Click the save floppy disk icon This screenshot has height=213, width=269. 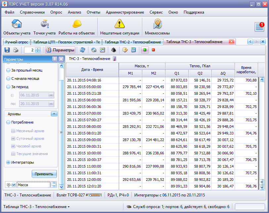click(7, 50)
